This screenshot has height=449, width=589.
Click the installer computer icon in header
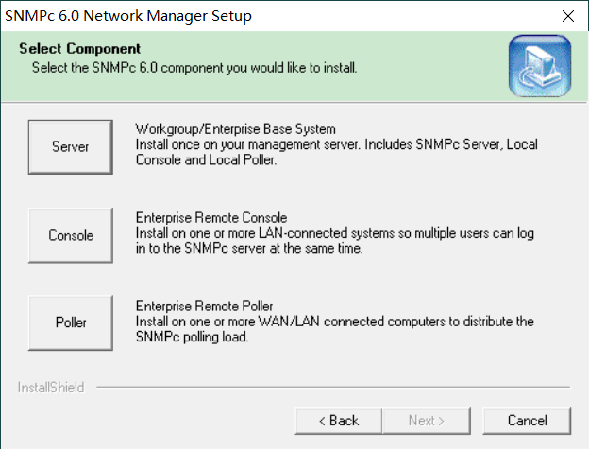[x=540, y=66]
